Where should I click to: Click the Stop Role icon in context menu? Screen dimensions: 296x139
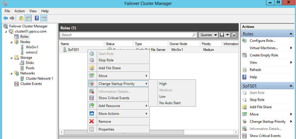(x=92, y=60)
